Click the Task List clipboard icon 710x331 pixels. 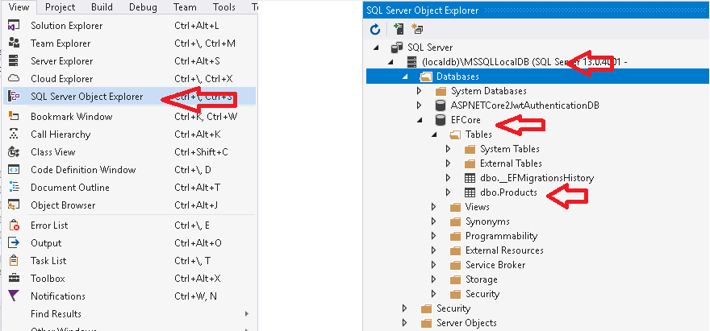tap(14, 260)
